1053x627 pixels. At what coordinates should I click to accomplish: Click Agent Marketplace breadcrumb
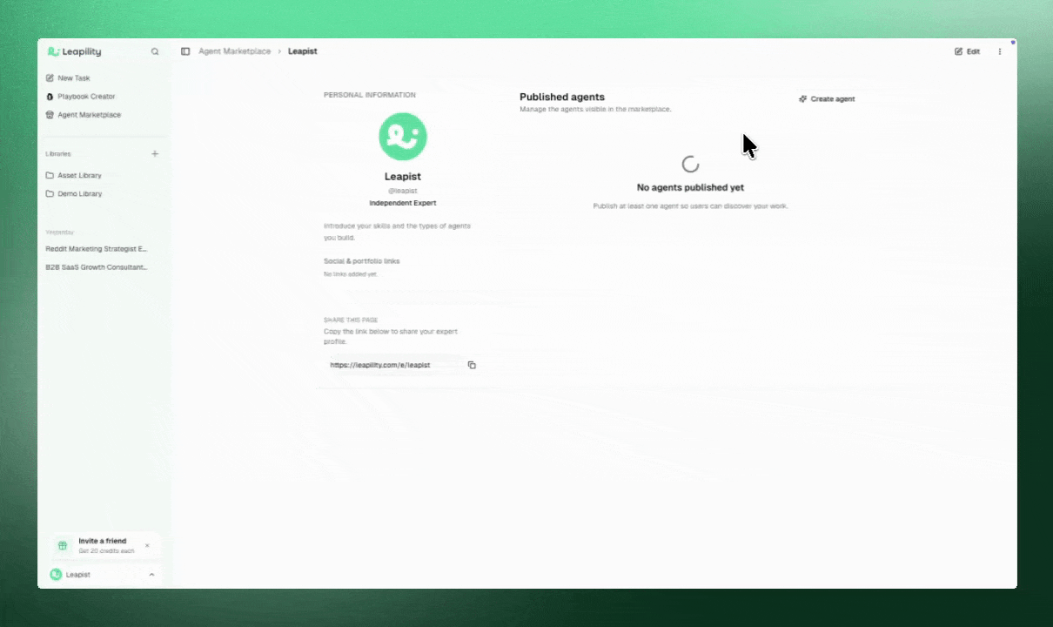pyautogui.click(x=234, y=51)
